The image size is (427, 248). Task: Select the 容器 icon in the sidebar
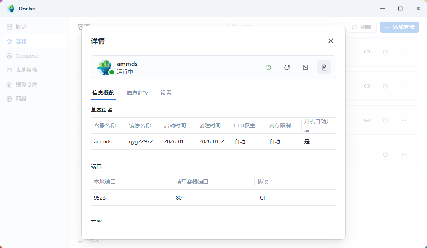tap(9, 41)
